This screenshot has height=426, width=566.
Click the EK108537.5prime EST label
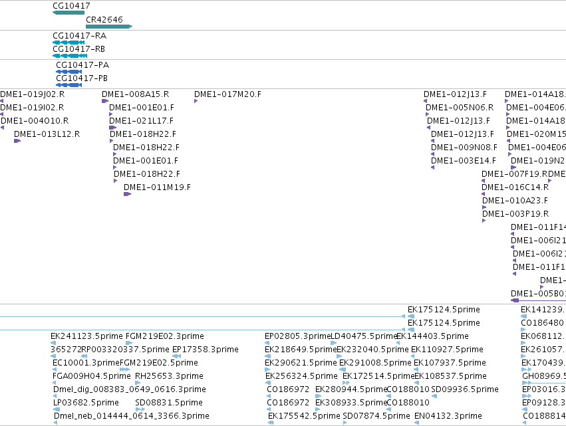pyautogui.click(x=450, y=377)
